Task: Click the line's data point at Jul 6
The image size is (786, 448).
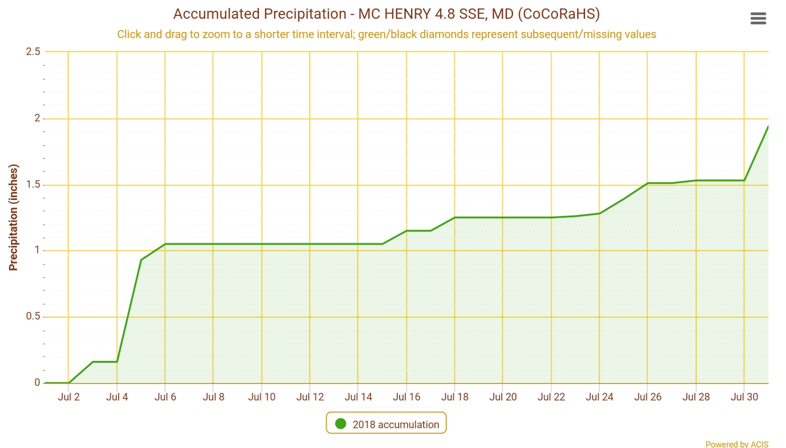Action: [x=165, y=244]
